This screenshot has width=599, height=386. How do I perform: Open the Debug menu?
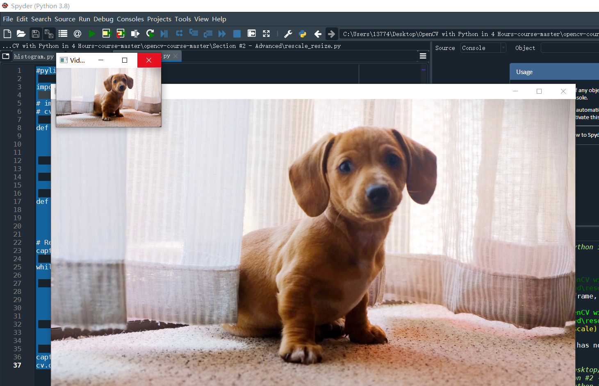click(103, 19)
